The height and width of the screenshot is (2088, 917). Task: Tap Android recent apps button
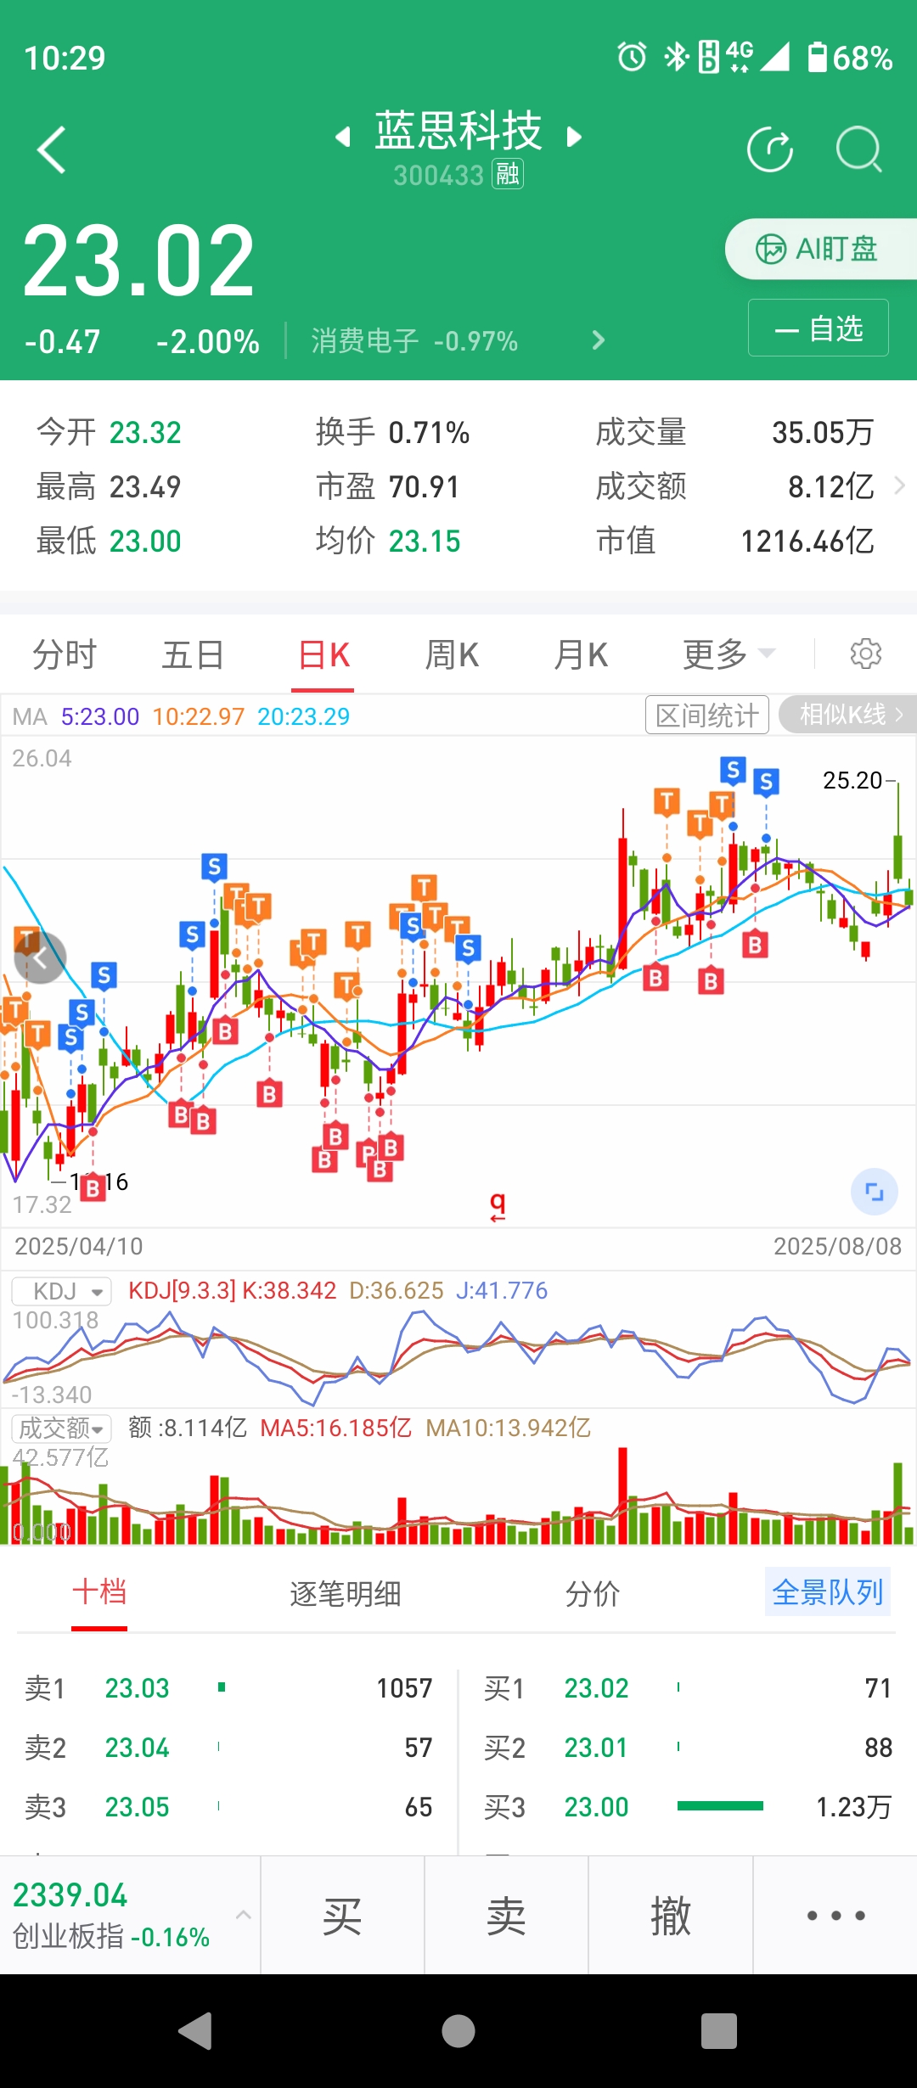719,2031
